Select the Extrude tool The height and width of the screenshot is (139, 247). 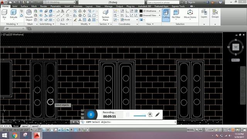(14, 14)
